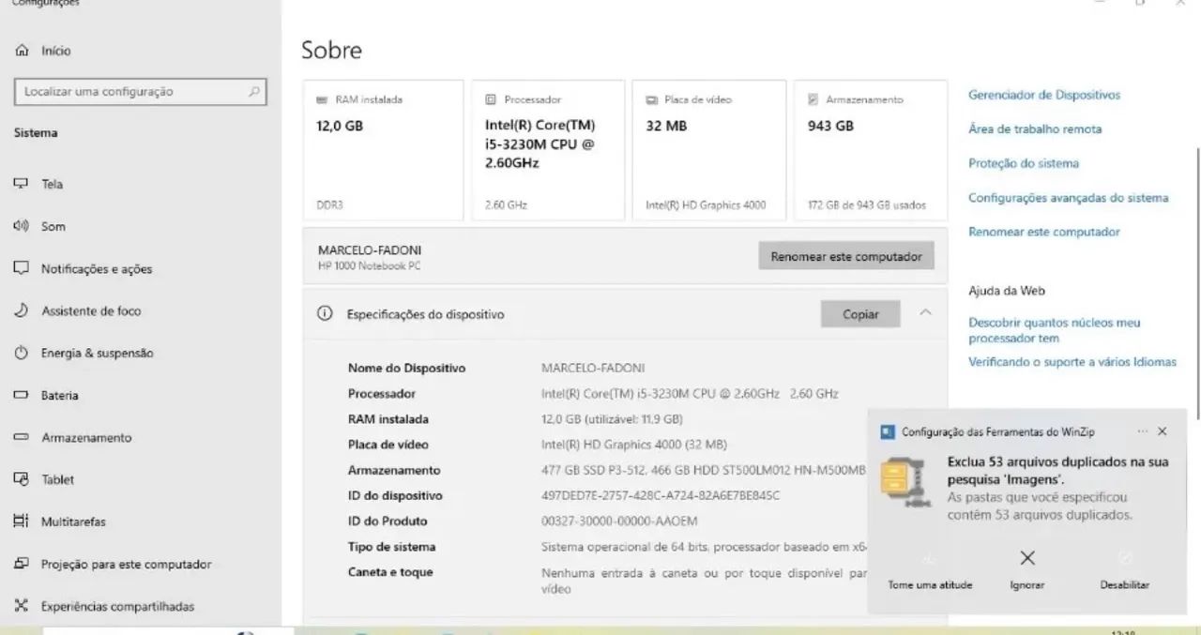Select the 32 MB video card value
1201x635 pixels.
[666, 126]
